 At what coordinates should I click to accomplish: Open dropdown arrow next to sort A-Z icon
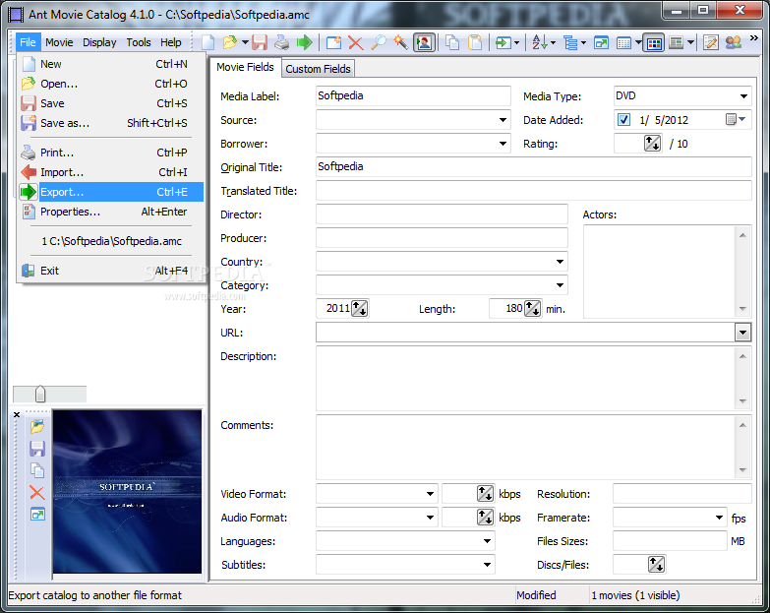click(x=553, y=42)
